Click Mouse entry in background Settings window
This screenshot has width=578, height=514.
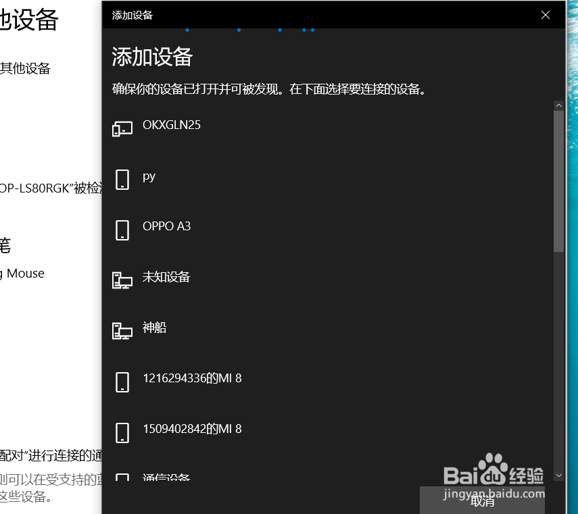[23, 274]
